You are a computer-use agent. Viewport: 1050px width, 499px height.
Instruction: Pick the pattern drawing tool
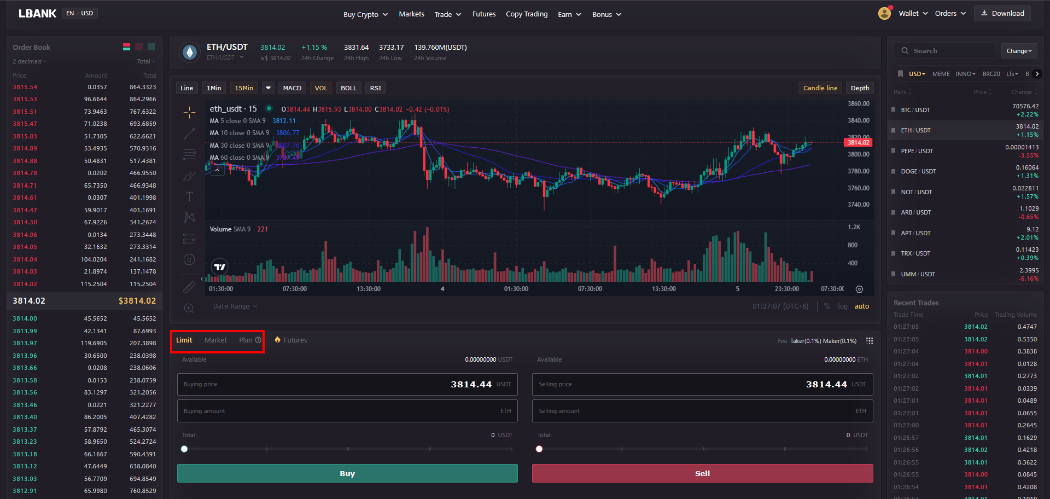pyautogui.click(x=189, y=218)
